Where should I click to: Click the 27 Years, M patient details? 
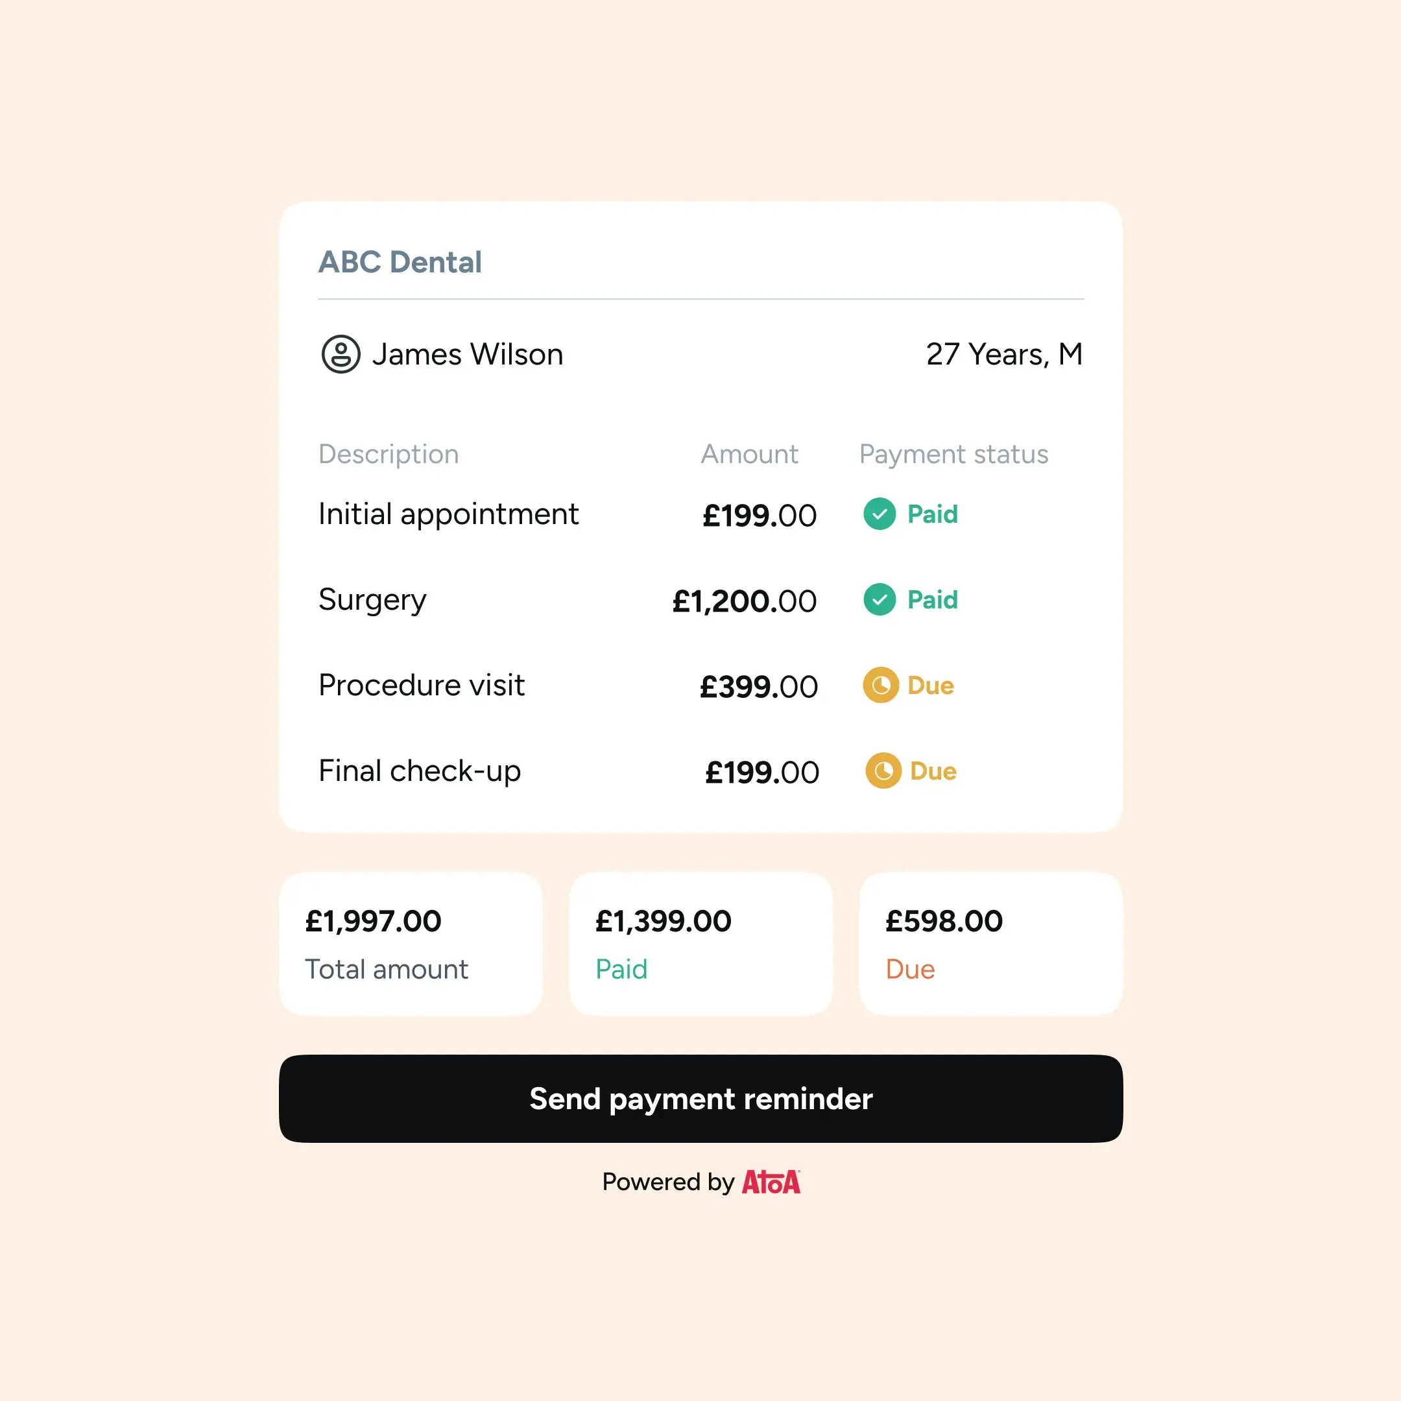1003,355
